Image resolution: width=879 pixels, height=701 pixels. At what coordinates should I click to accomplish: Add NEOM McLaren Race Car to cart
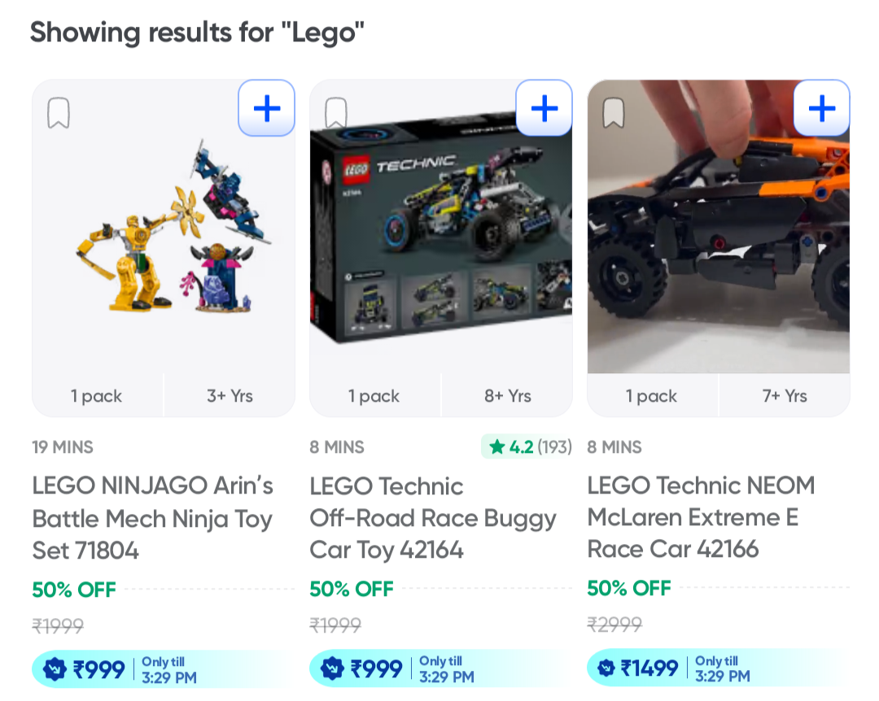[821, 108]
